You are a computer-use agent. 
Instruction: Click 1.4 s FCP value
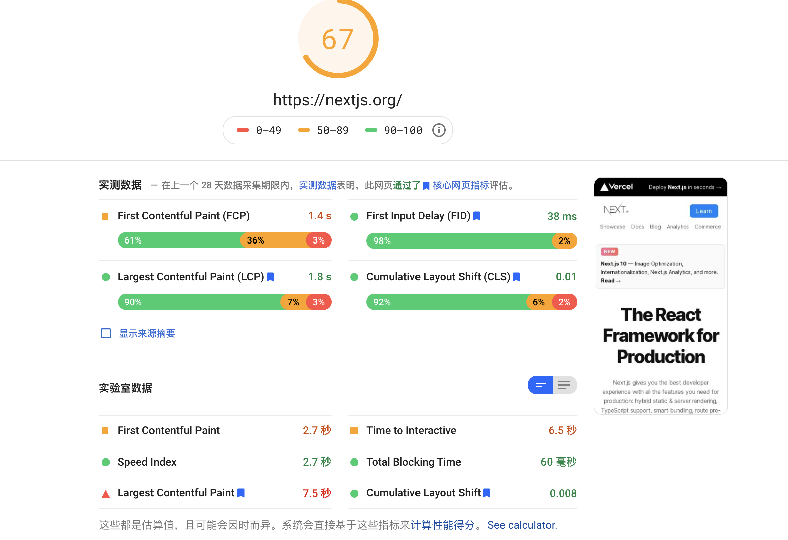[x=320, y=216]
